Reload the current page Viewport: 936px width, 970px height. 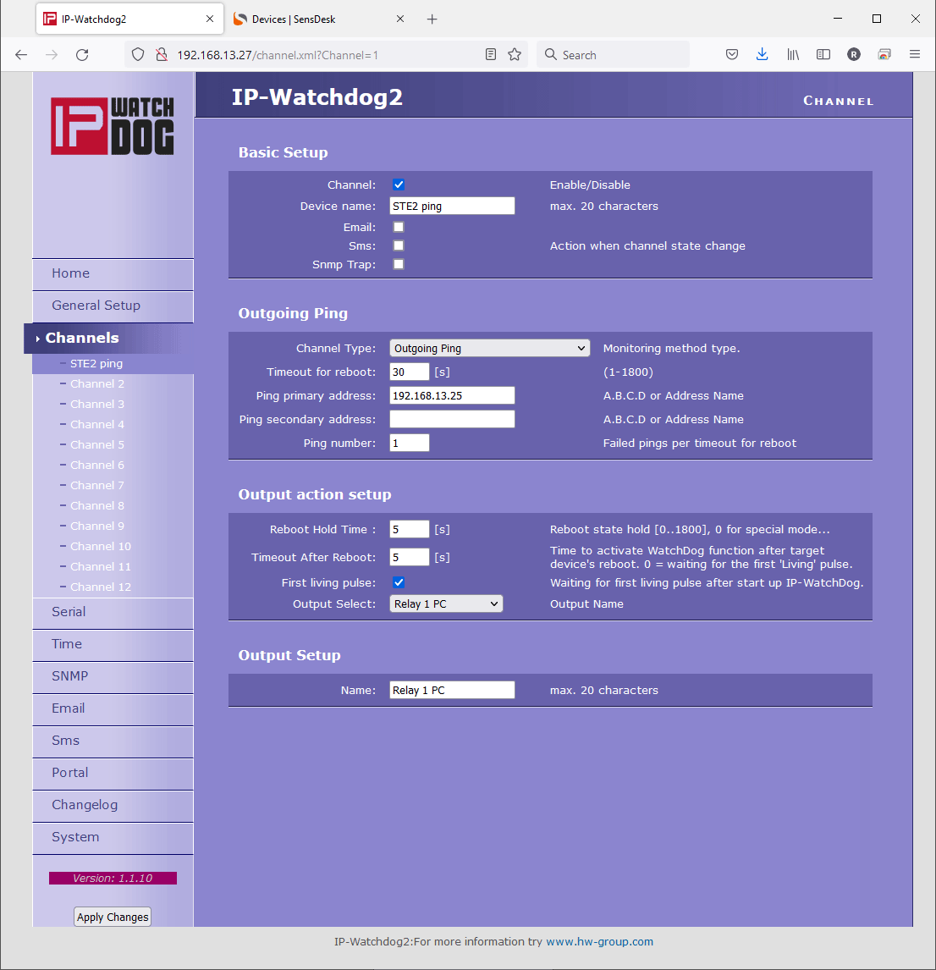(82, 55)
